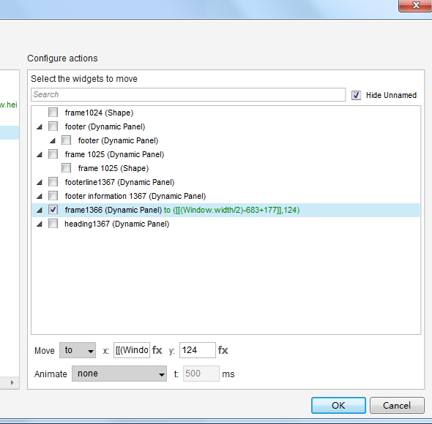Check the frame 1025 Shape checkbox
Viewport: 432px width, 424px height.
click(66, 168)
